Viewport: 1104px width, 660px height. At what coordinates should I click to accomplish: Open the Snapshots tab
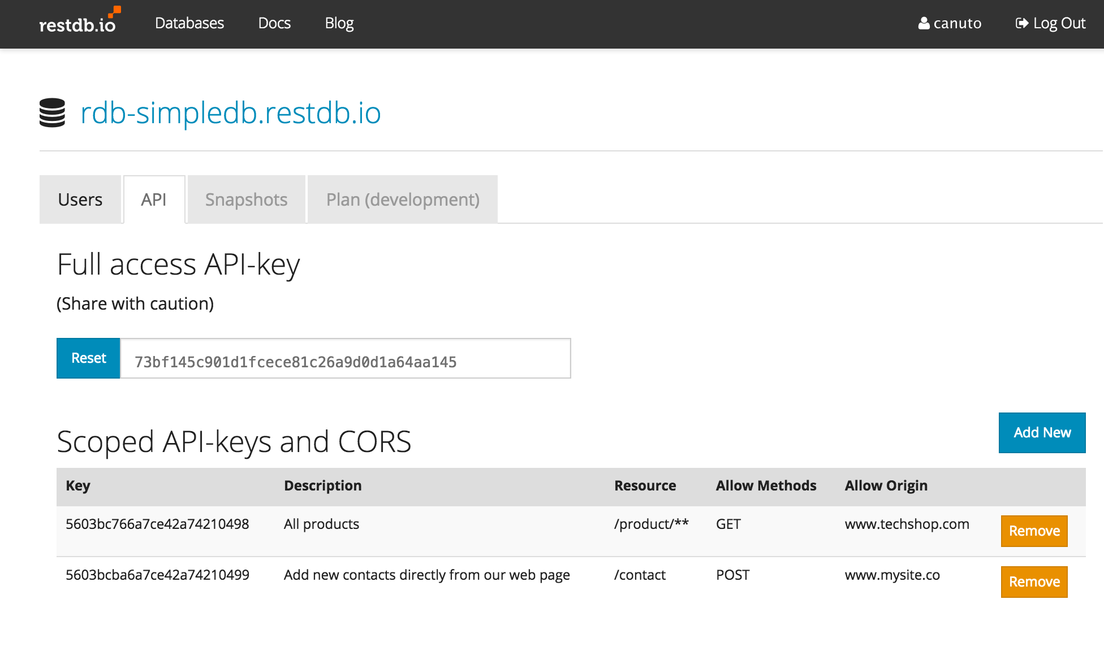[x=246, y=199]
